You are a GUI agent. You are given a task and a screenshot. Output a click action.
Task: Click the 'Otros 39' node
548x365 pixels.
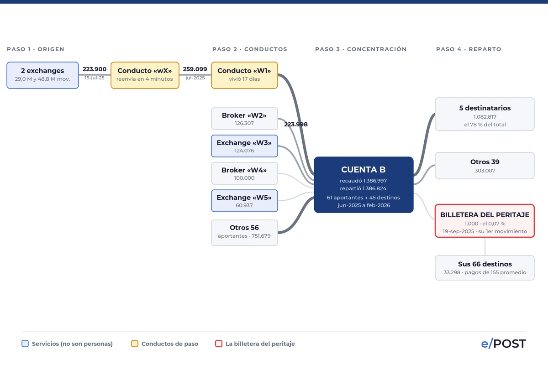coord(485,166)
